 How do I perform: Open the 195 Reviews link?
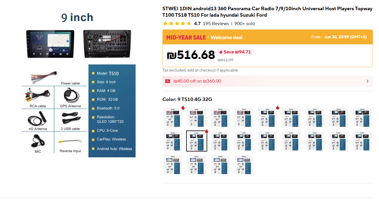point(216,24)
